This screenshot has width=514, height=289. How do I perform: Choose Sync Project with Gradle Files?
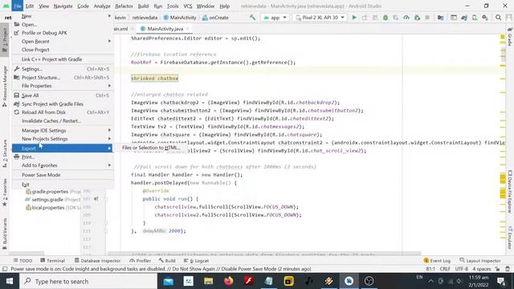pyautogui.click(x=63, y=104)
